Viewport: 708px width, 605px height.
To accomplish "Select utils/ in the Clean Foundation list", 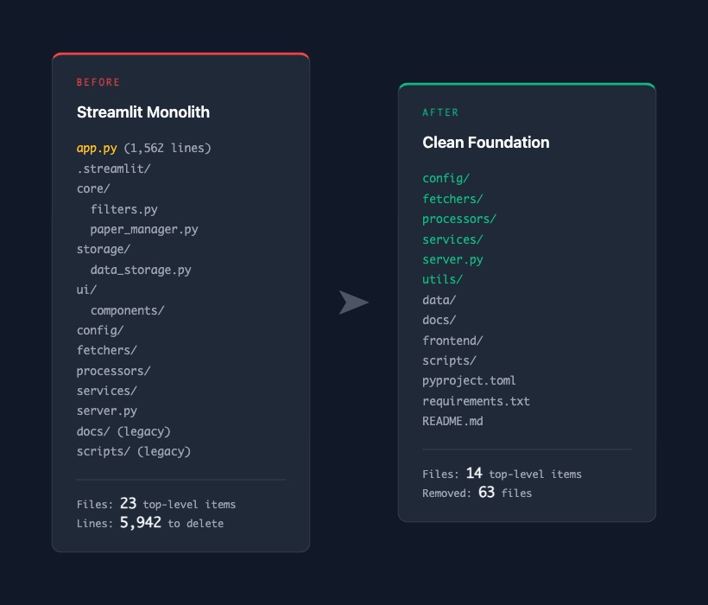I will tap(442, 279).
